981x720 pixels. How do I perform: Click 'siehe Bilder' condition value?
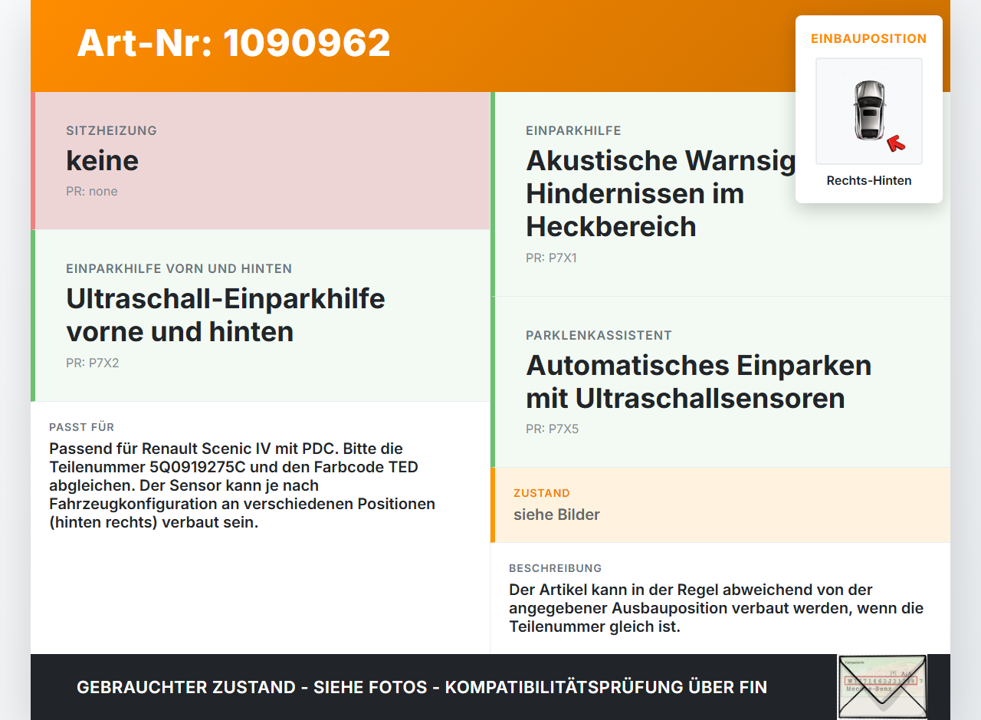point(557,515)
